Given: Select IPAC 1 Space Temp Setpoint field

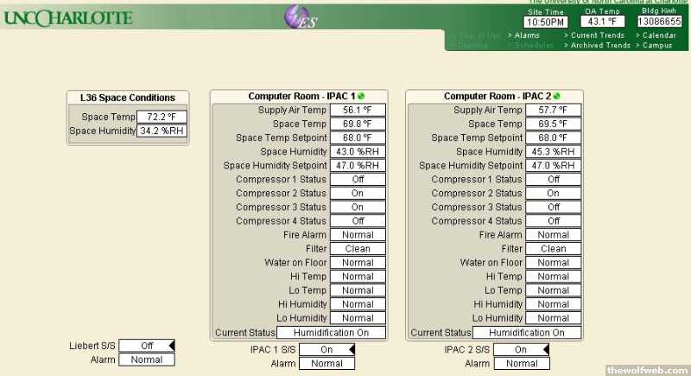Looking at the screenshot, I should (358, 137).
